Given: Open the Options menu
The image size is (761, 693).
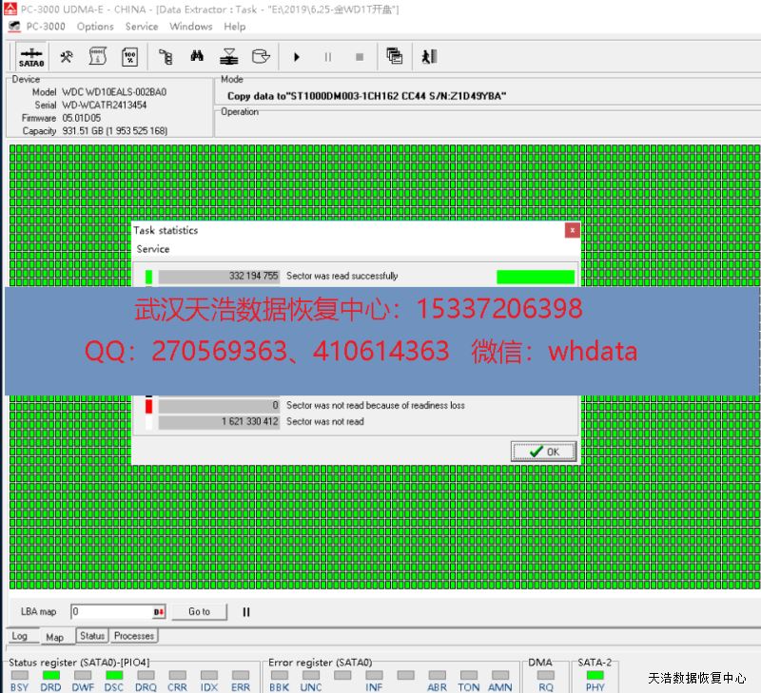Looking at the screenshot, I should [95, 27].
